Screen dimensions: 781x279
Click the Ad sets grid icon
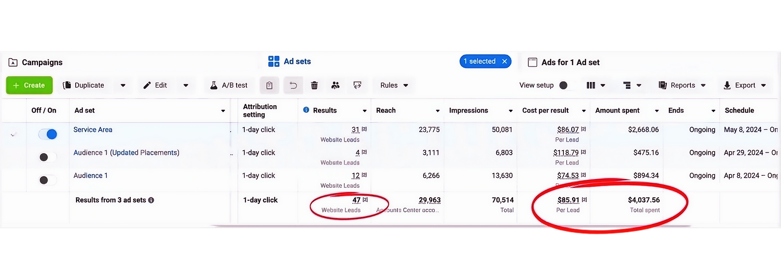coord(274,61)
